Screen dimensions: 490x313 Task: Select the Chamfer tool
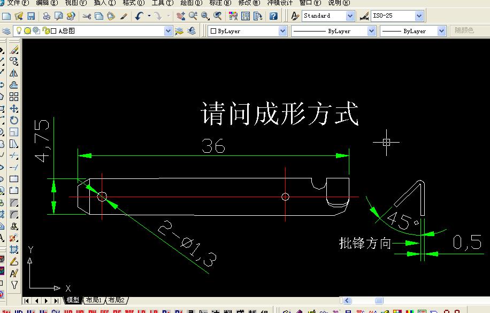click(x=14, y=202)
